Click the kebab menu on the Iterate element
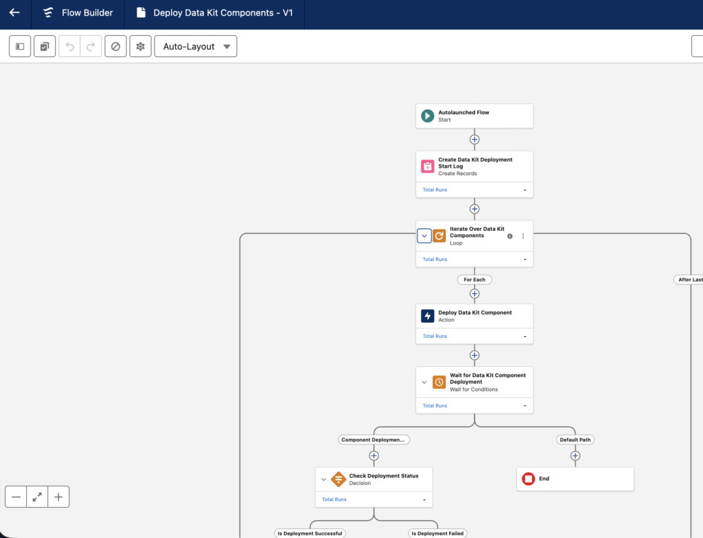The width and height of the screenshot is (703, 538). pos(523,236)
